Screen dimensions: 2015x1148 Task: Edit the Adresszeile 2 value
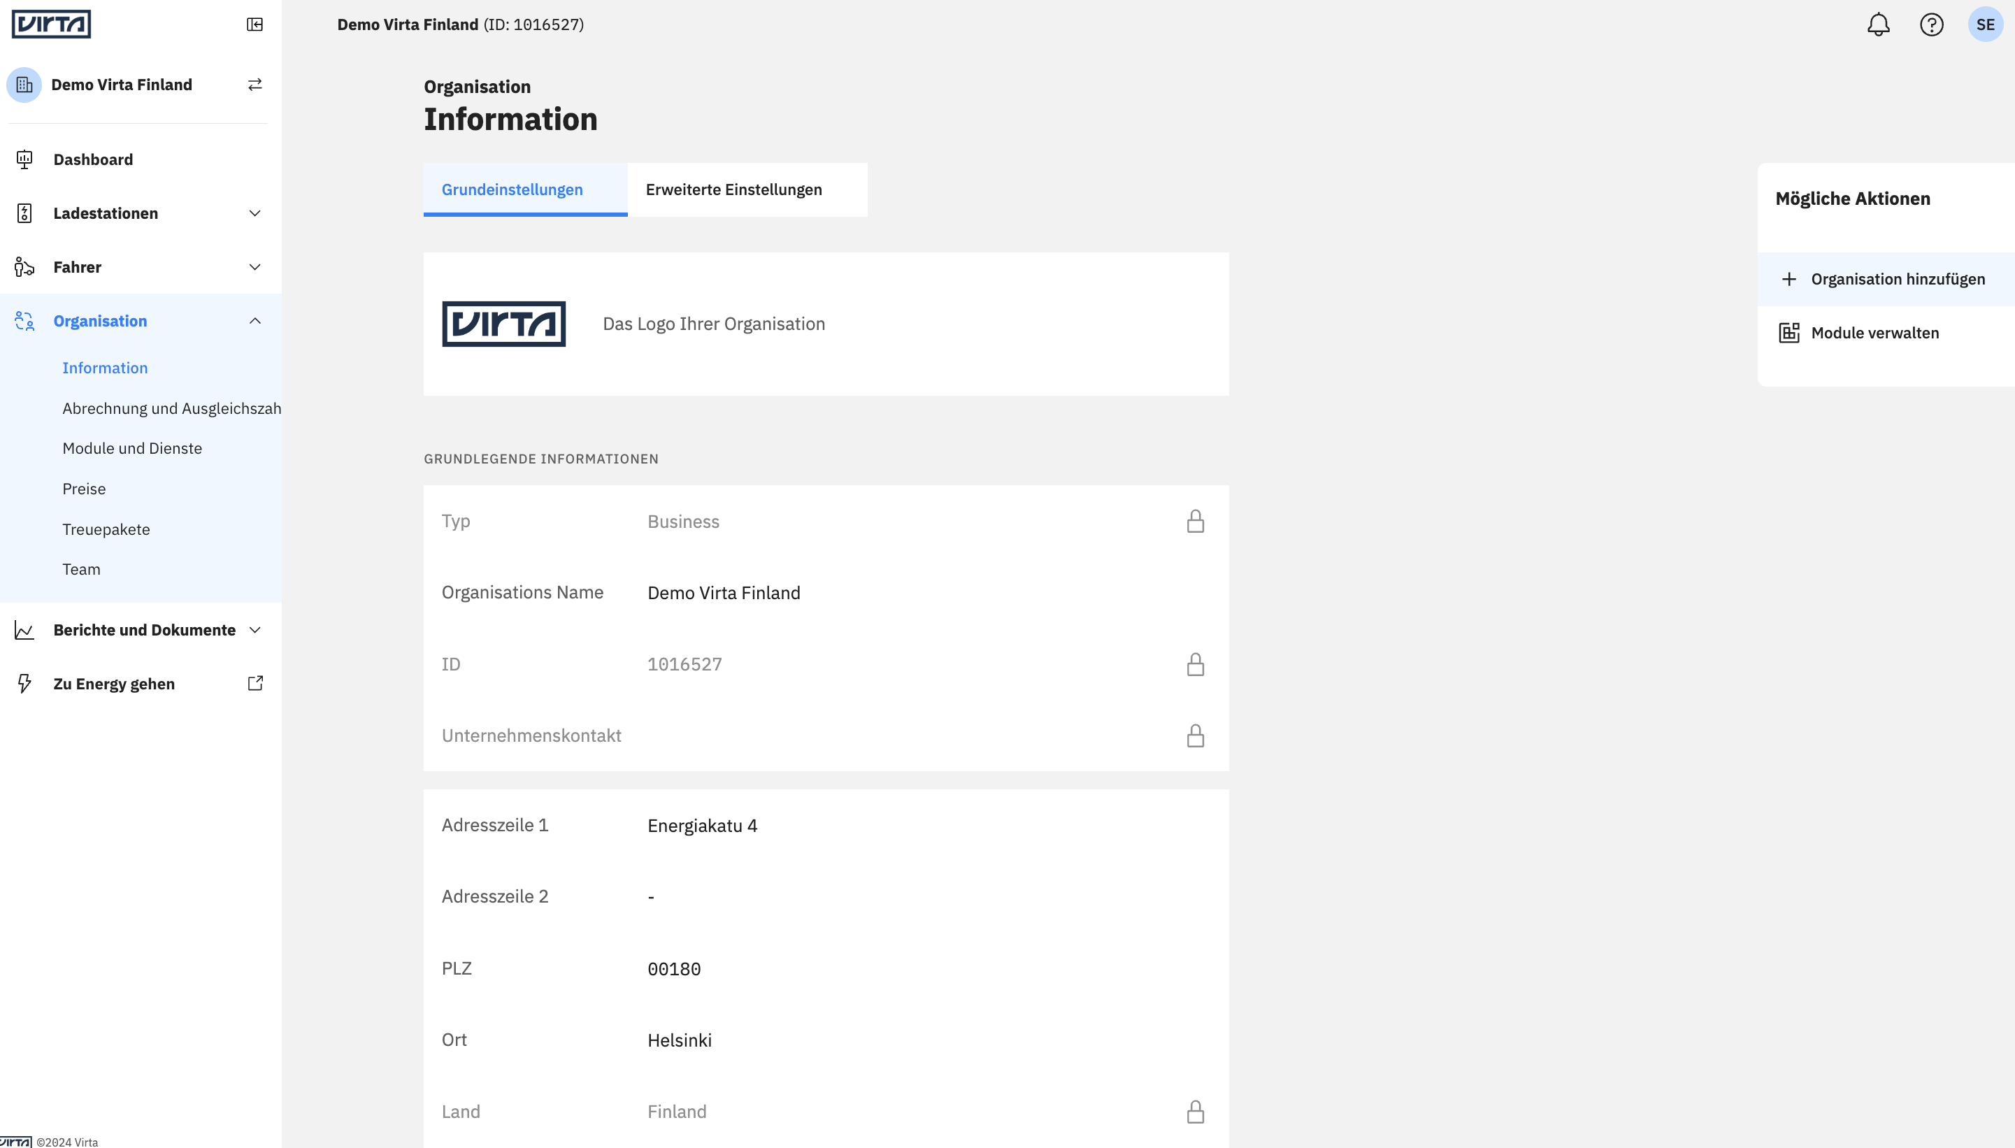(x=651, y=897)
